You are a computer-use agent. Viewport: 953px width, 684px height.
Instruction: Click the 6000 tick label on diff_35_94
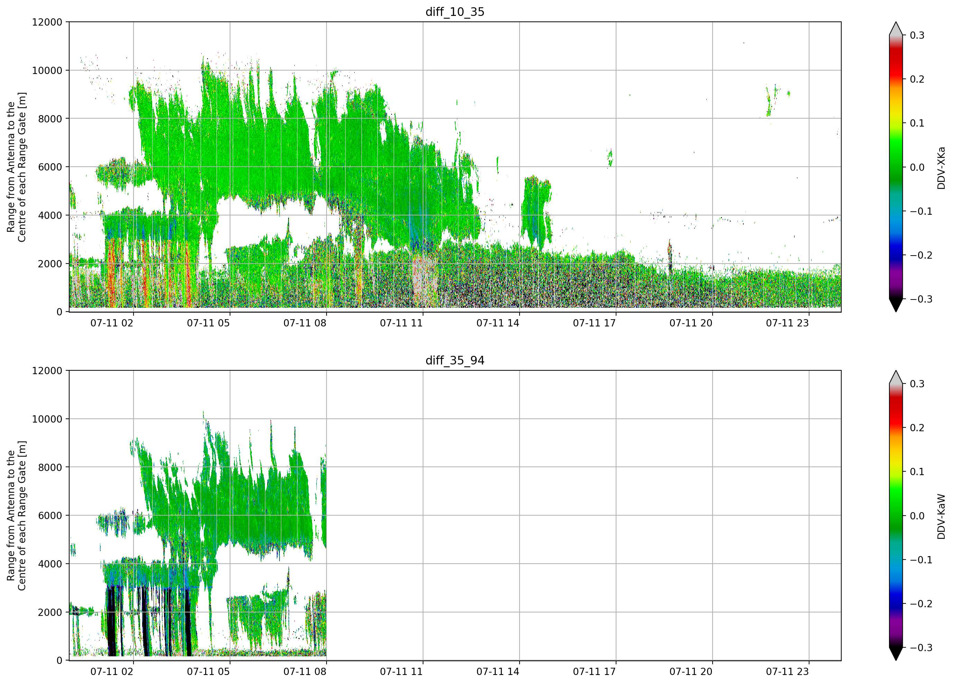pyautogui.click(x=50, y=516)
